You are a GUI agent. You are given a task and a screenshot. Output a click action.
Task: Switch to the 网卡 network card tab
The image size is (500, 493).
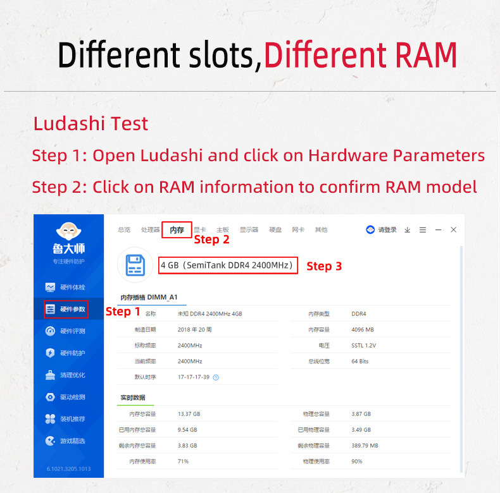pos(298,229)
